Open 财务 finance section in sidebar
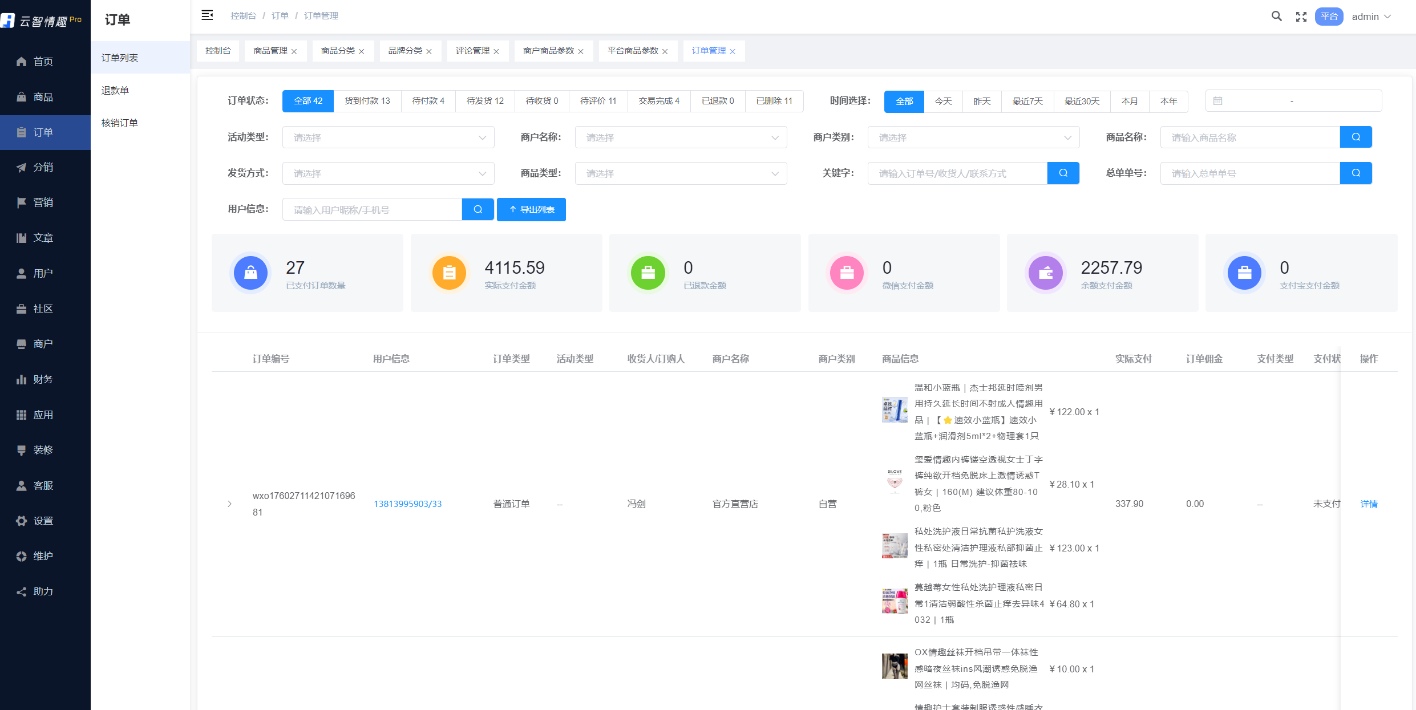Viewport: 1416px width, 710px height. [x=43, y=379]
